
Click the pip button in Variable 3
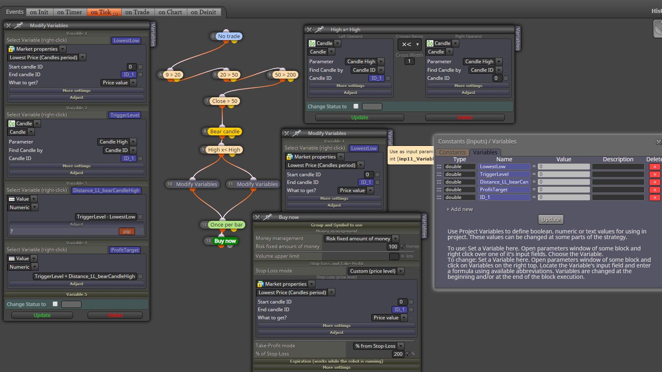(x=127, y=231)
